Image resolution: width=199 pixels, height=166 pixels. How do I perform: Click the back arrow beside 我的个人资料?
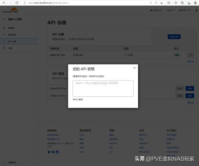(x=4, y=19)
